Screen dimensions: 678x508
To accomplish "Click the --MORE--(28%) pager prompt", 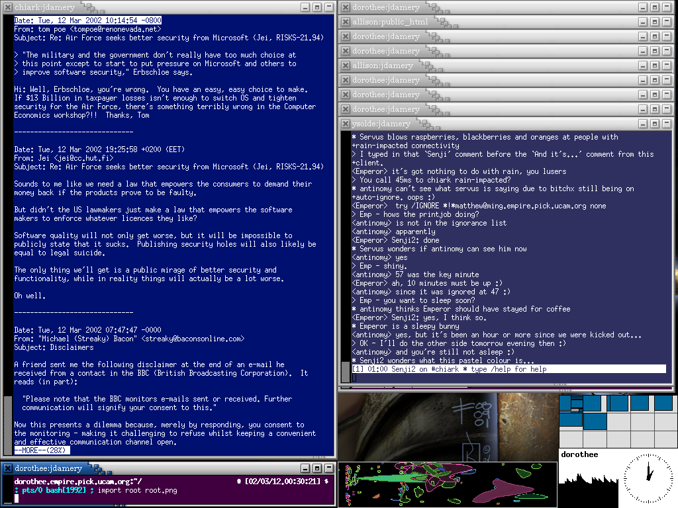I will (42, 450).
